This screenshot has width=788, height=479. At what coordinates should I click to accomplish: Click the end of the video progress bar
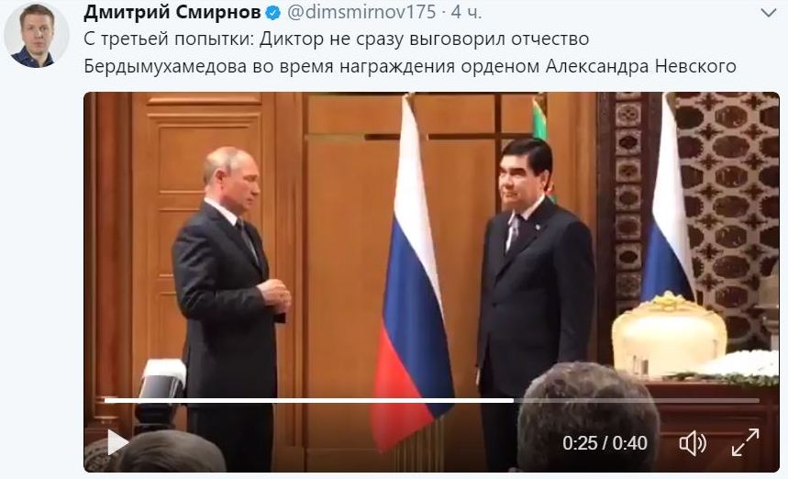point(758,401)
